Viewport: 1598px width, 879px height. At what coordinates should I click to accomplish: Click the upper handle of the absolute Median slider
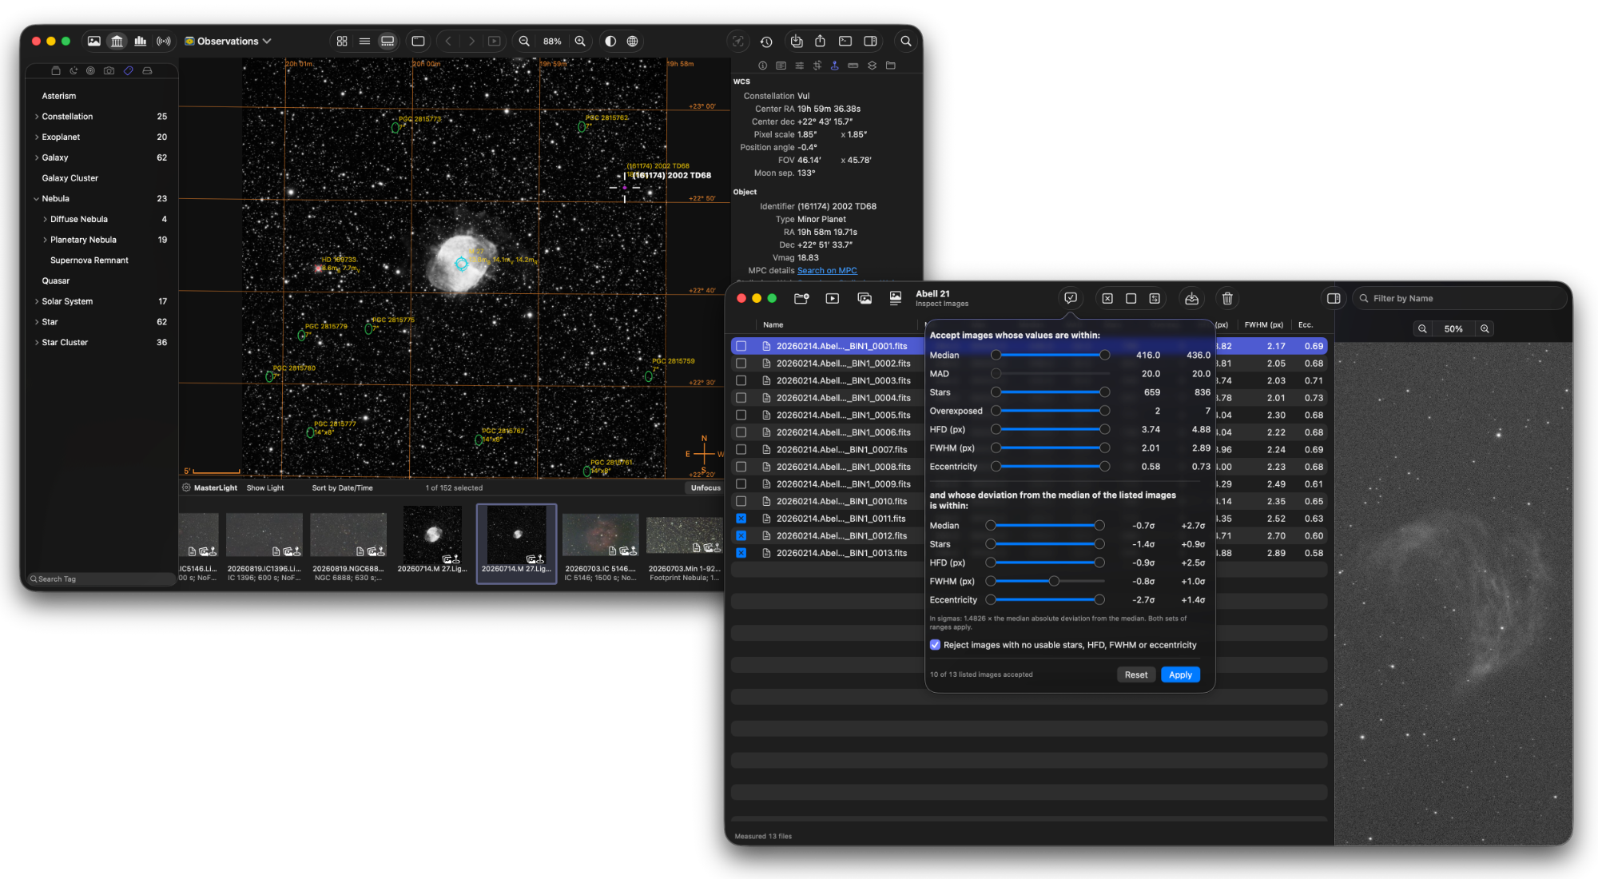pos(1104,355)
